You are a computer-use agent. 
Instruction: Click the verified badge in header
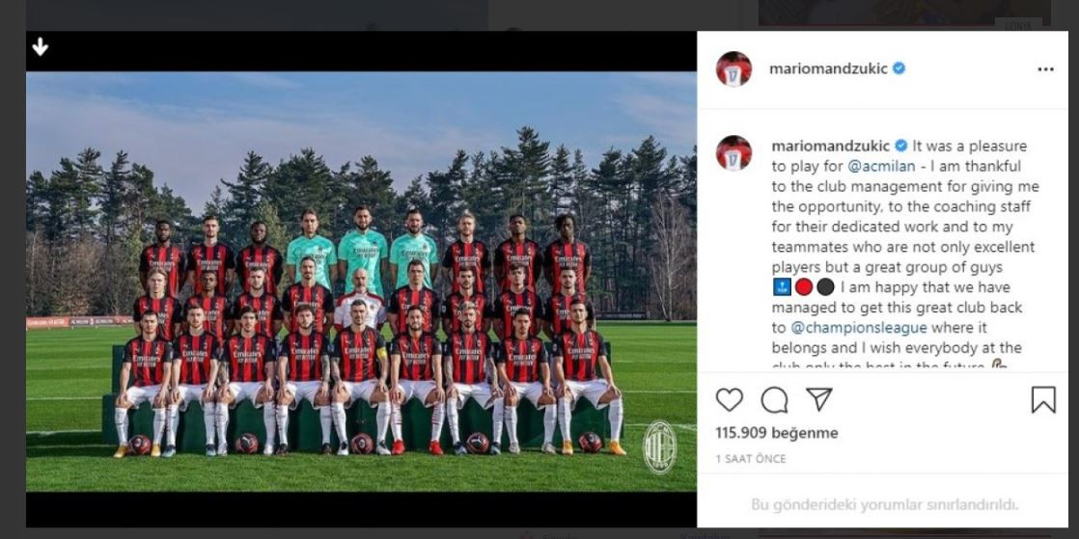pyautogui.click(x=899, y=68)
